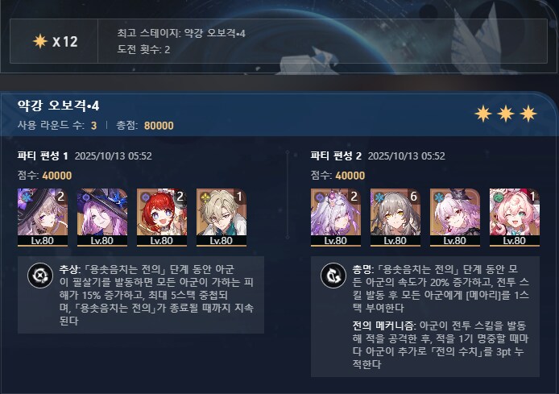Click the 추상 buff circular icon
The image size is (559, 394).
point(40,276)
